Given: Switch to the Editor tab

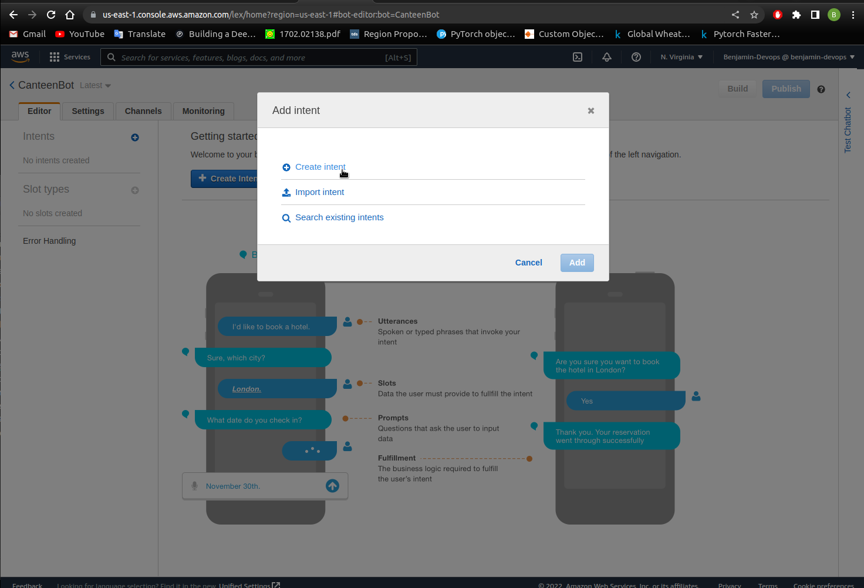Looking at the screenshot, I should tap(39, 111).
